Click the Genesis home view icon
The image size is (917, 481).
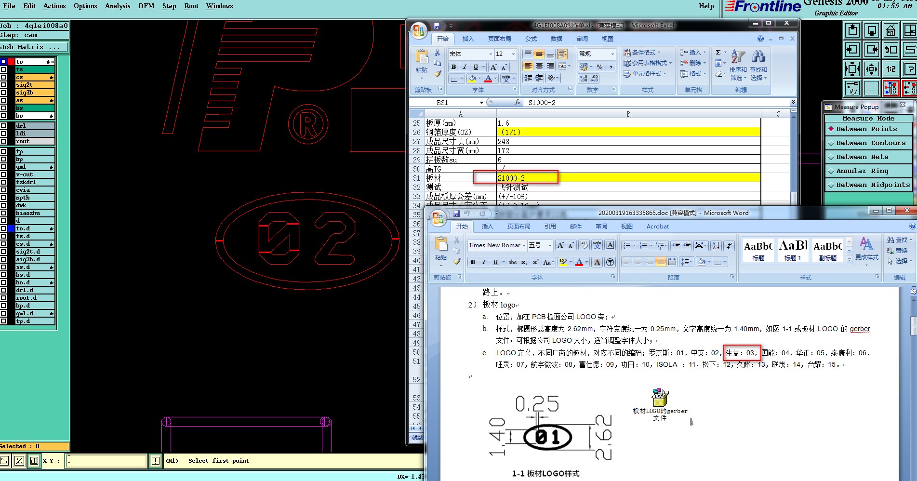pos(891,31)
